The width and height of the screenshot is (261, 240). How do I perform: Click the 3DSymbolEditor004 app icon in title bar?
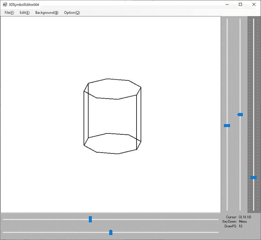click(x=5, y=5)
